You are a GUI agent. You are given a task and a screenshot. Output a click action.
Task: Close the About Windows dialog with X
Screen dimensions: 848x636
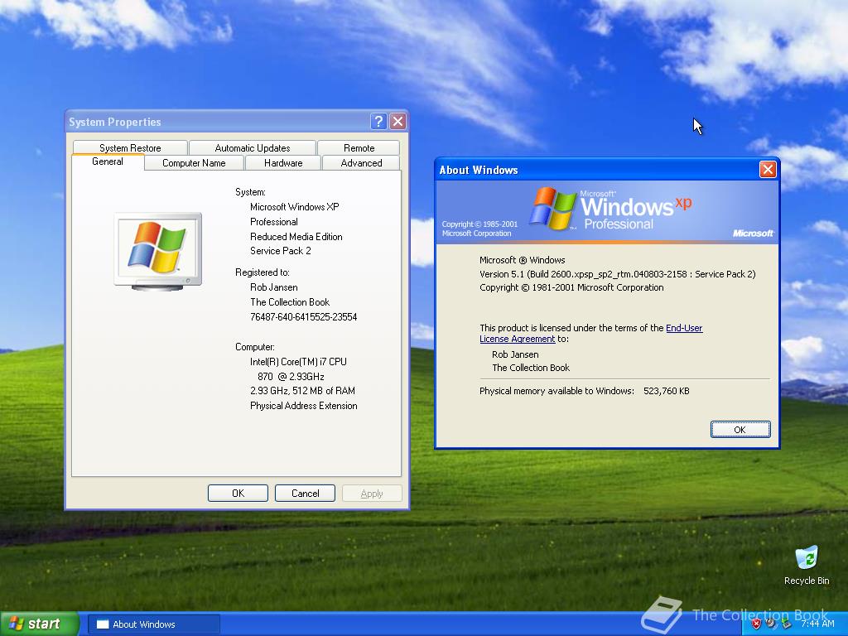pyautogui.click(x=768, y=169)
